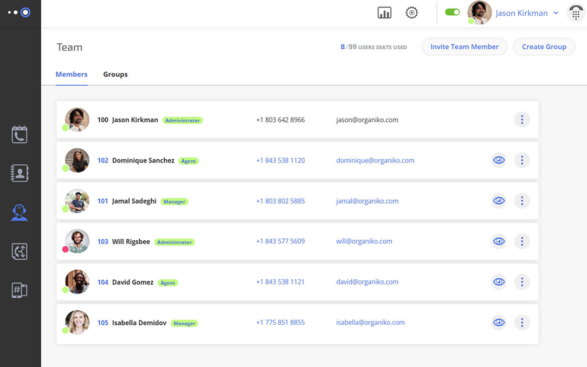Click the Invite Team Member button
This screenshot has height=367, width=587.
465,47
